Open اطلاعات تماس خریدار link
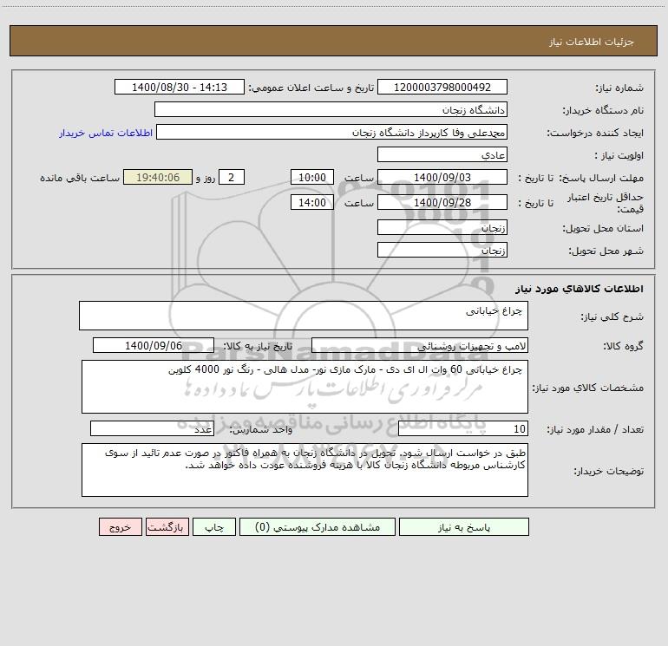 click(x=106, y=133)
